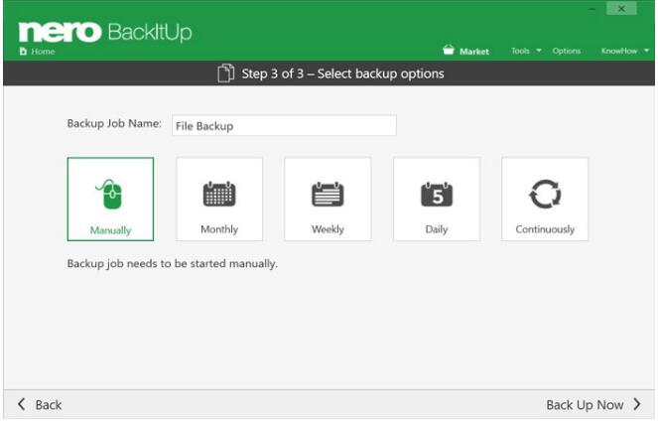Viewport: 658px width, 424px height.
Task: Click the 'Backup Job Name:' label
Action: pyautogui.click(x=114, y=123)
